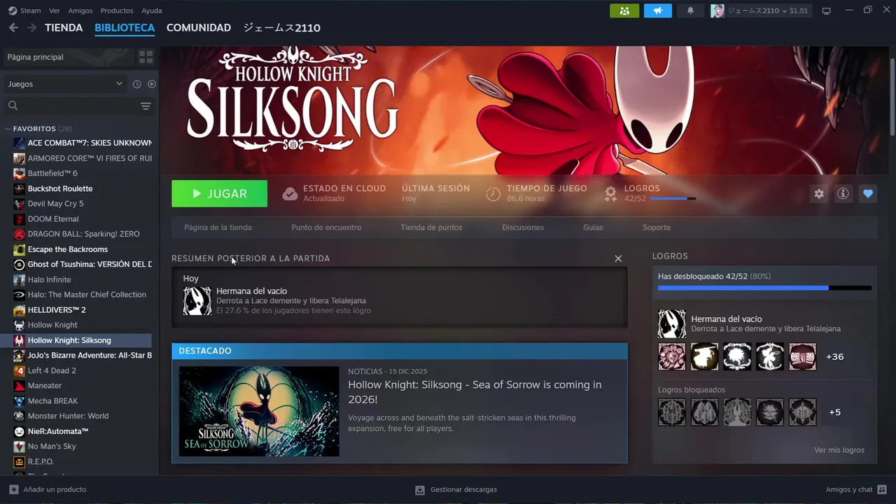This screenshot has width=896, height=504.
Task: Open Punto de encuentro link
Action: click(x=326, y=227)
